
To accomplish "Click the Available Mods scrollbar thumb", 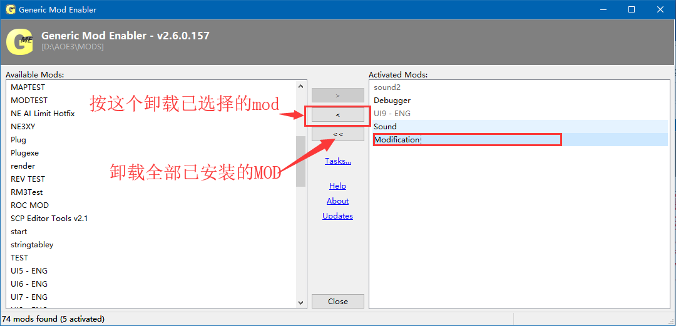I will (x=300, y=161).
